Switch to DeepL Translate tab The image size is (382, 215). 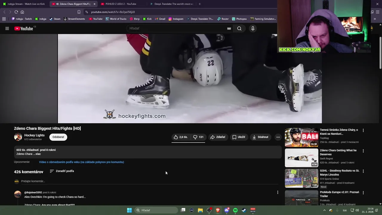[172, 4]
